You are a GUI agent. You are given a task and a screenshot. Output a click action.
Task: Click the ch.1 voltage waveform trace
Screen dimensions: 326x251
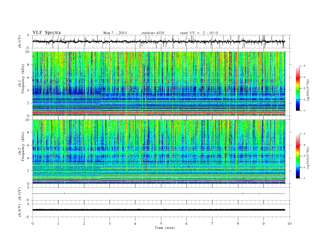coord(158,41)
